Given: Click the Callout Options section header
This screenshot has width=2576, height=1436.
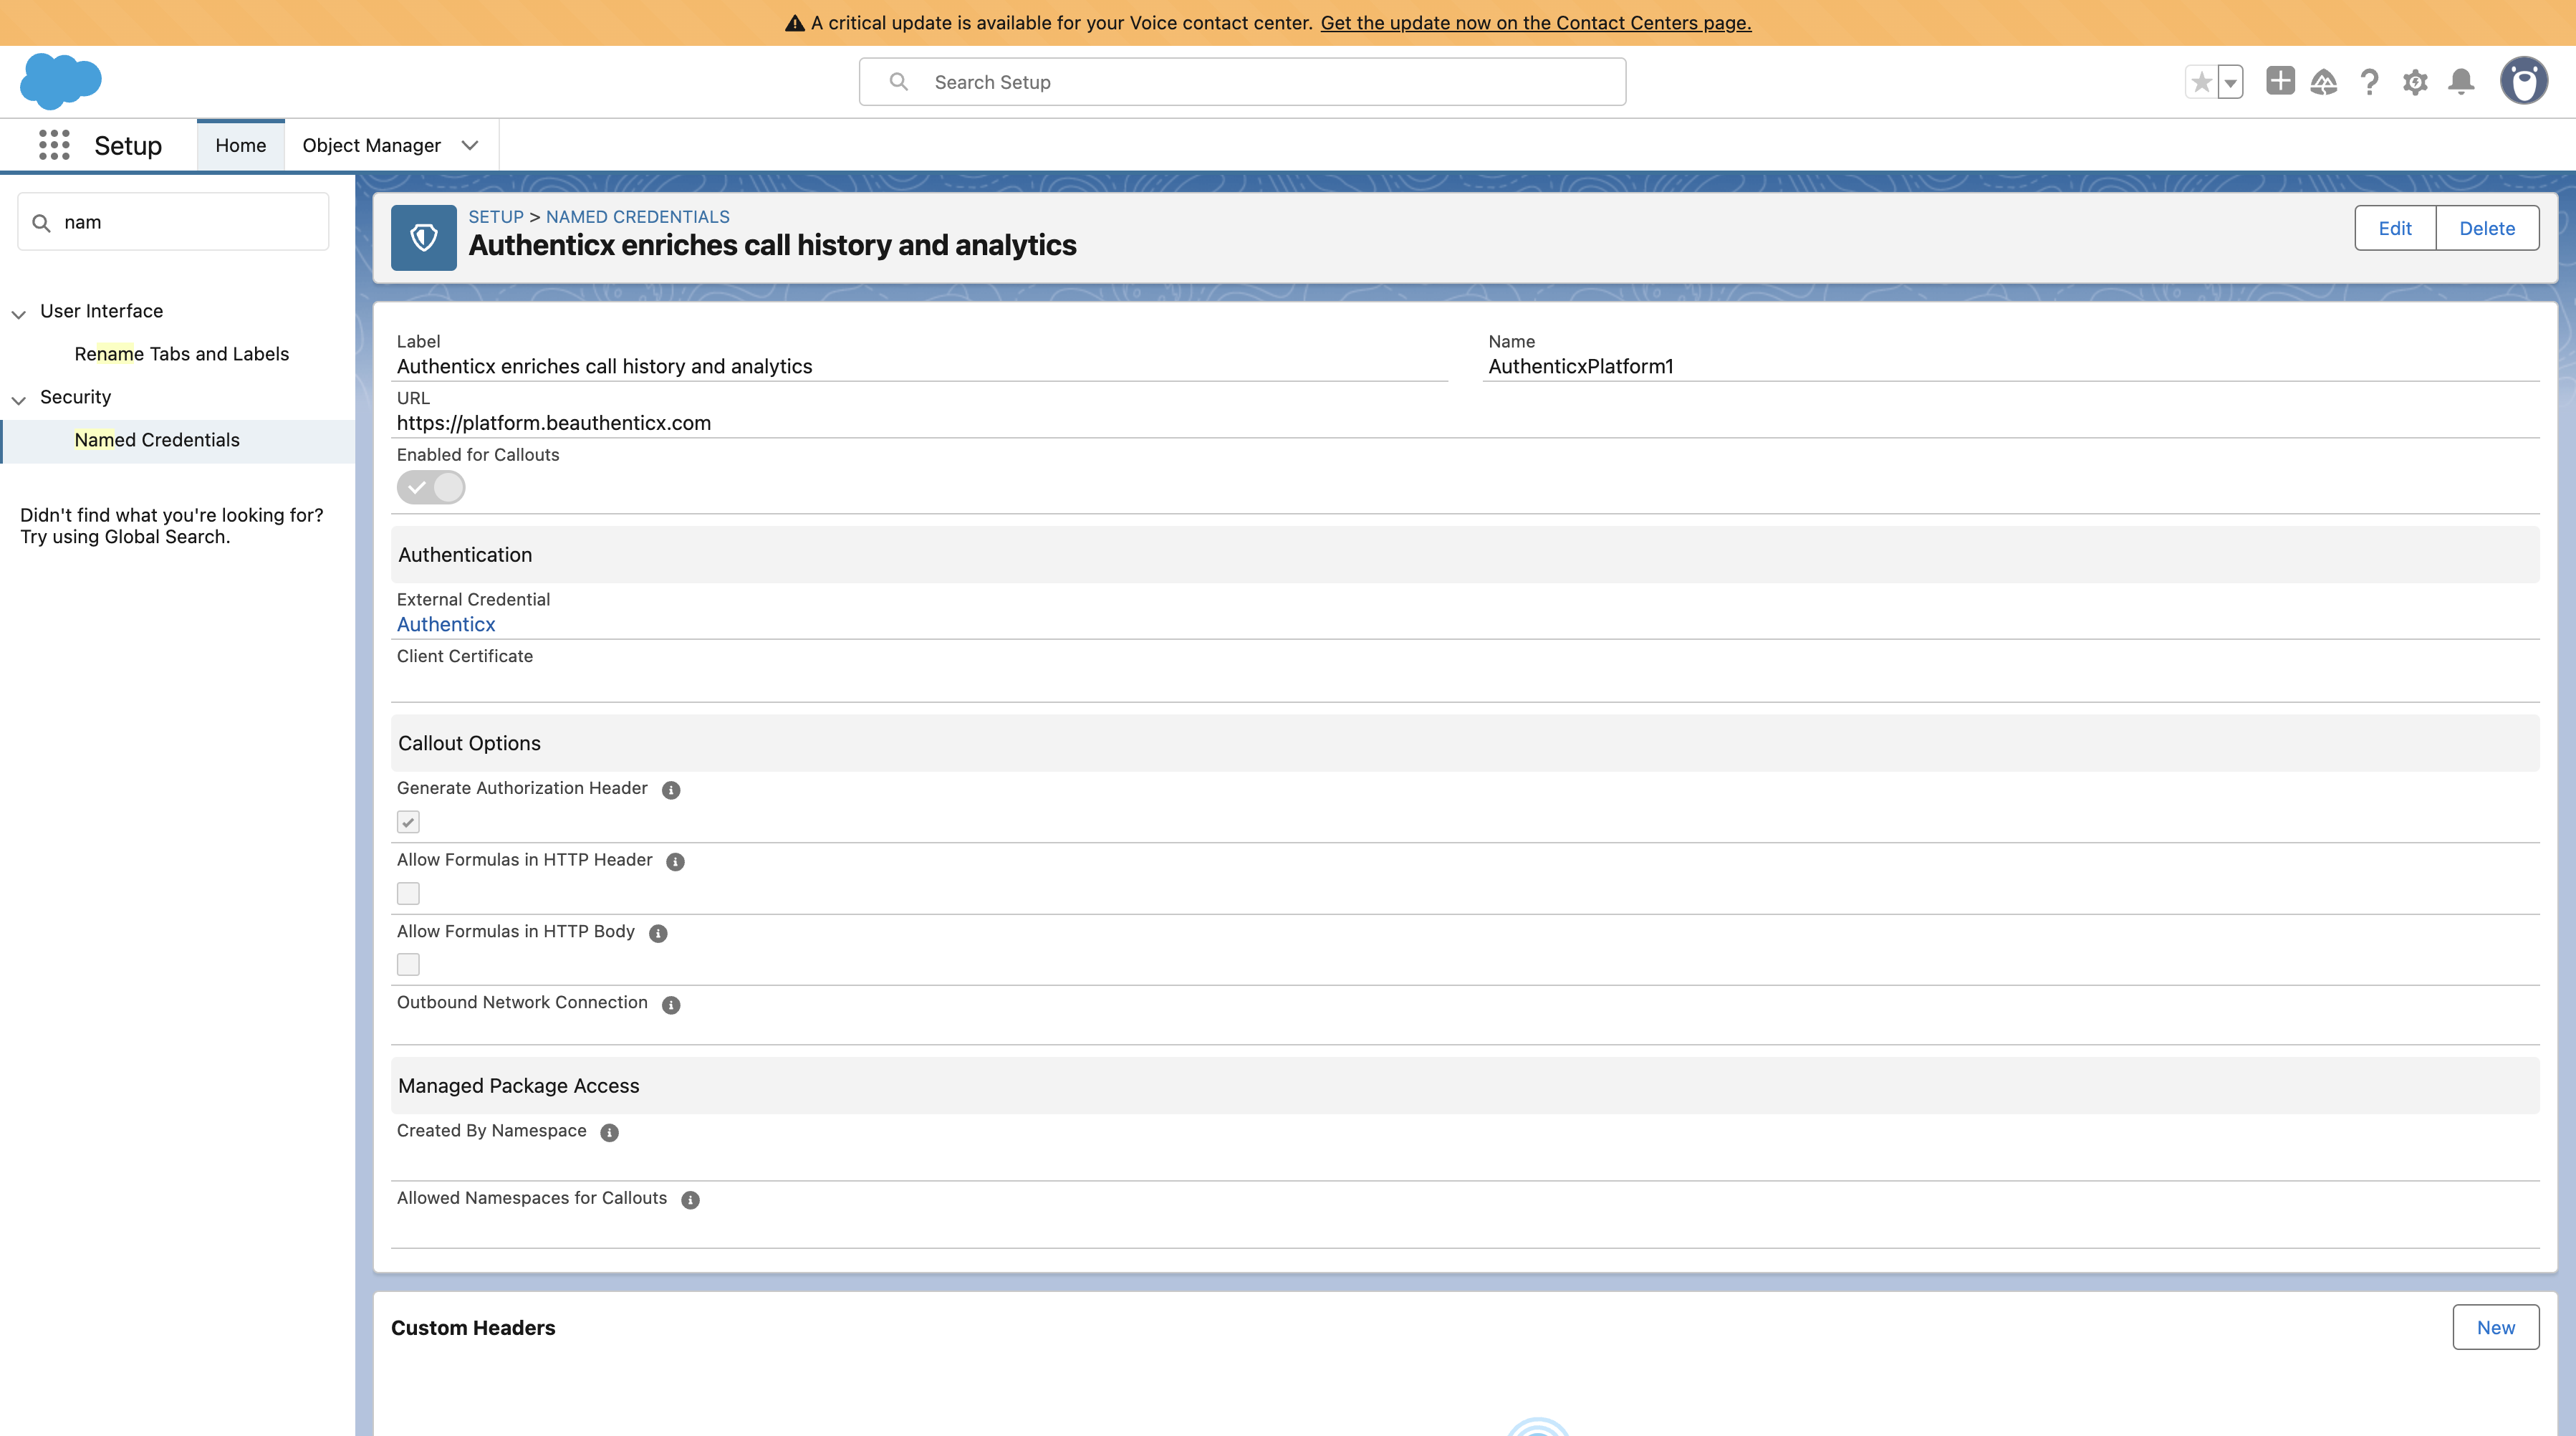Looking at the screenshot, I should 1465,743.
